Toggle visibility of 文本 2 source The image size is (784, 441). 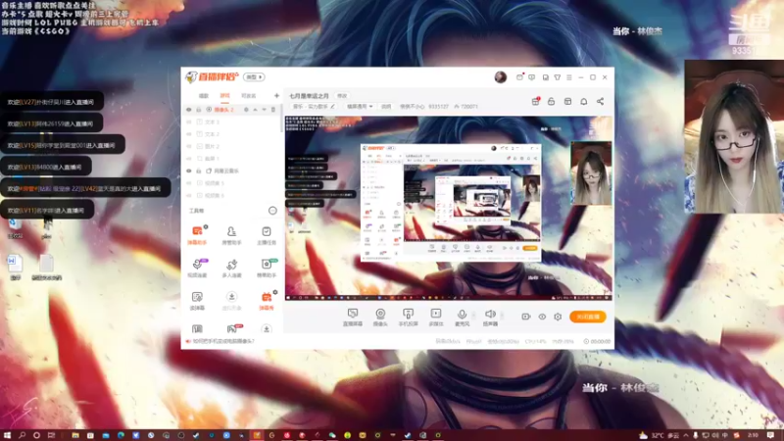tap(189, 134)
